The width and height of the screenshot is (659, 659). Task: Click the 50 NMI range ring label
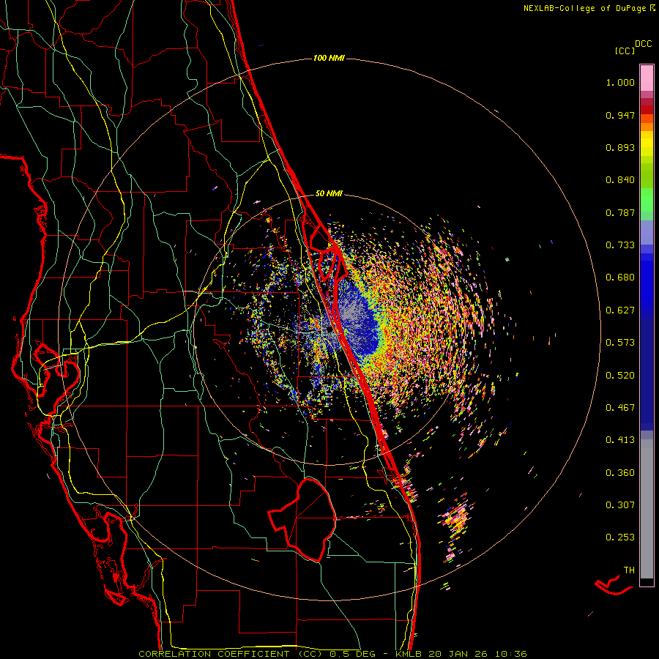click(329, 194)
